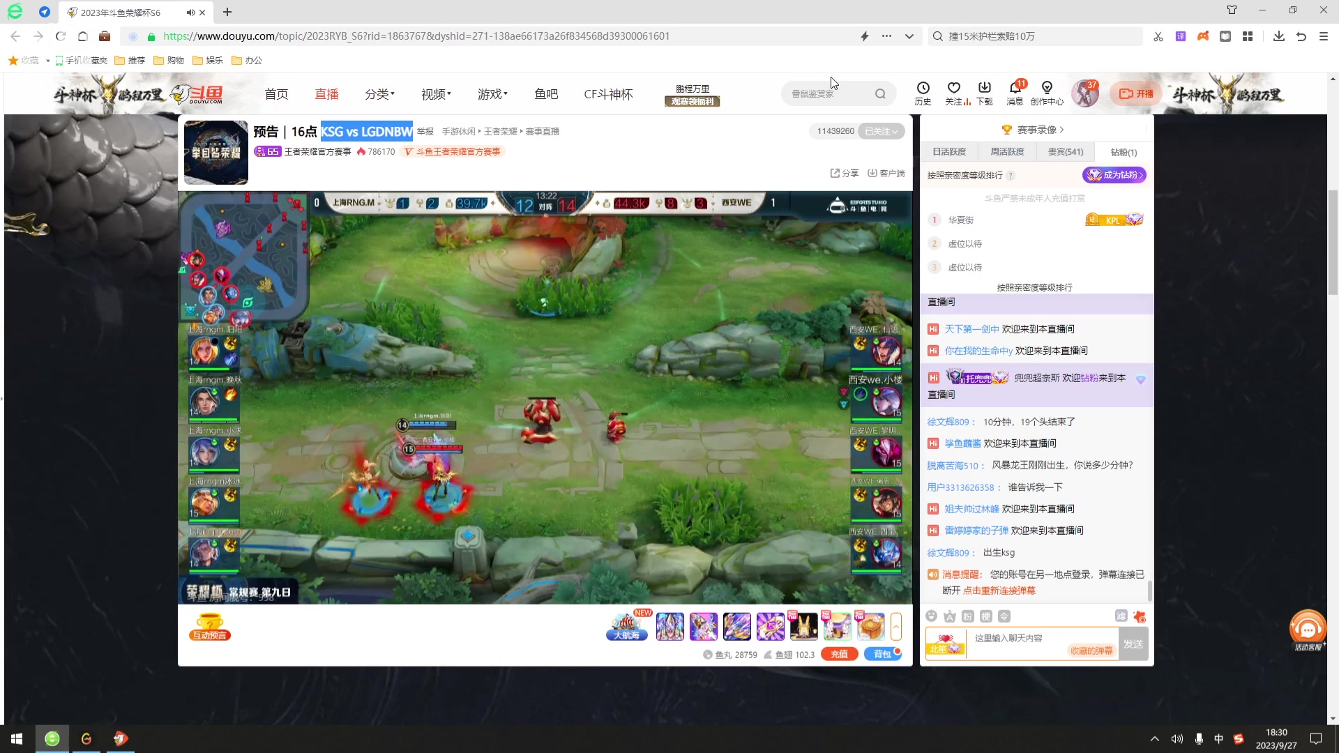This screenshot has height=753, width=1339.
Task: Click the site search magnifier icon
Action: pos(880,93)
